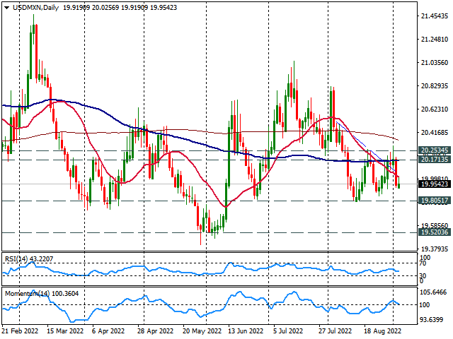Select the RSI(14) indicator label

point(24,259)
